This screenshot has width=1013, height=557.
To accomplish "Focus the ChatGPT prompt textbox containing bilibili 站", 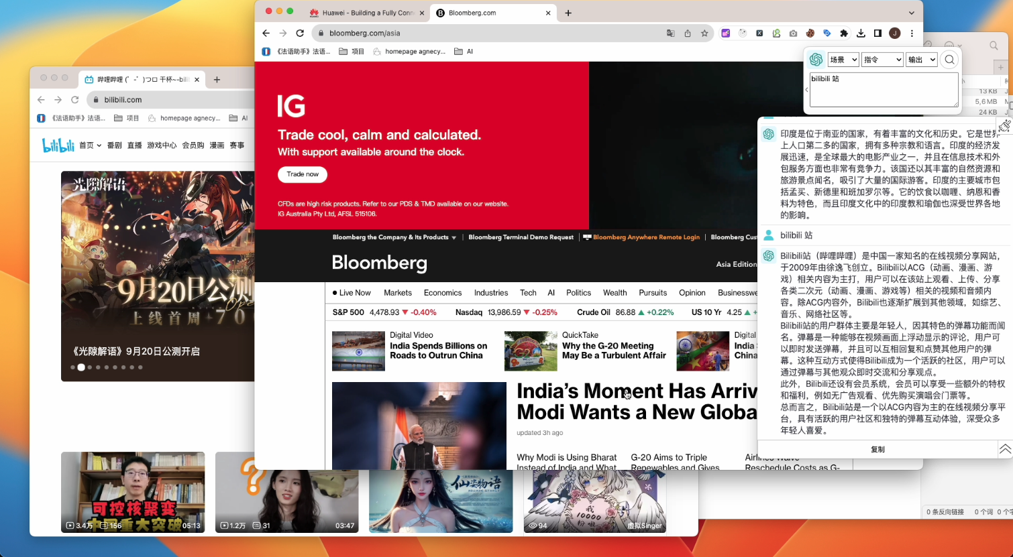I will click(884, 90).
